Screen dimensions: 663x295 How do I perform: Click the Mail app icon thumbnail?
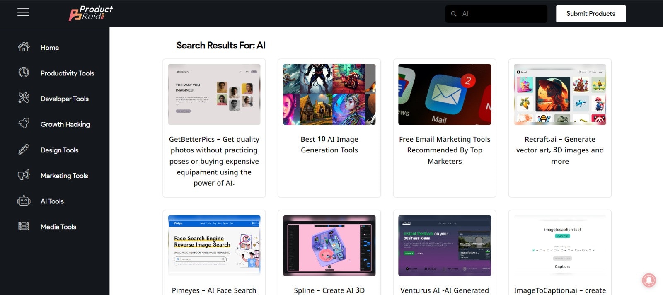[x=445, y=94]
